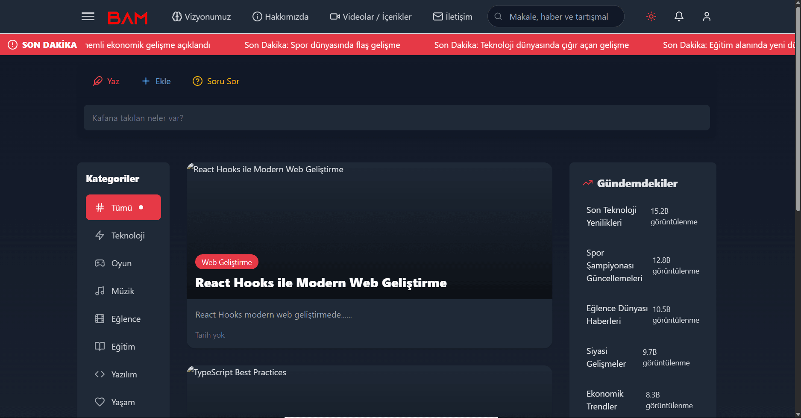Open trending topic Son Teknoloji Yenilikleri

click(x=611, y=216)
